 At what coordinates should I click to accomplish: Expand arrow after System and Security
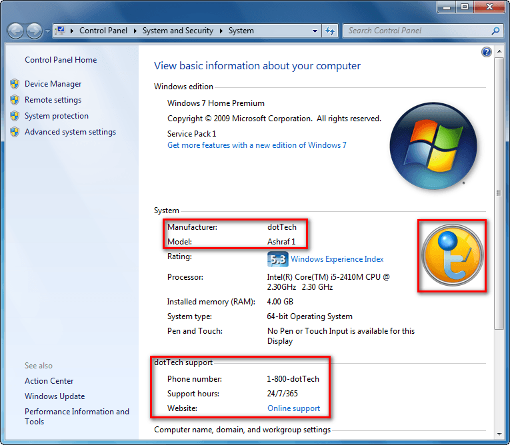pyautogui.click(x=221, y=31)
